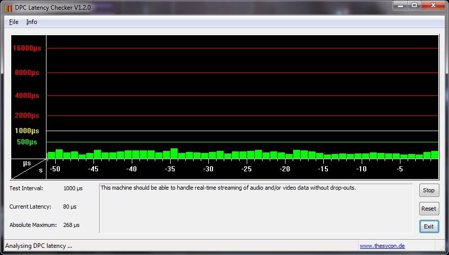Click the 'Test Interval:' label

[26, 188]
